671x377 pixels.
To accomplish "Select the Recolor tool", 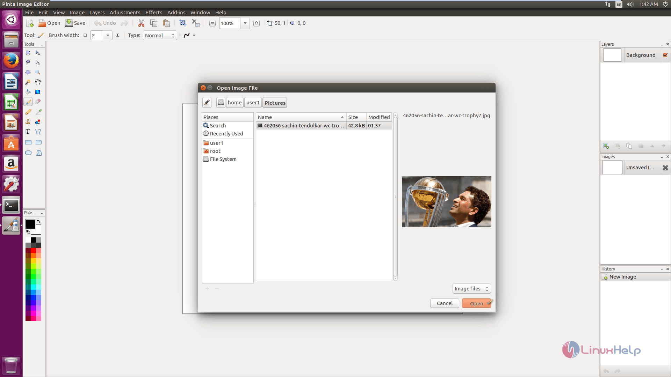I will click(38, 122).
